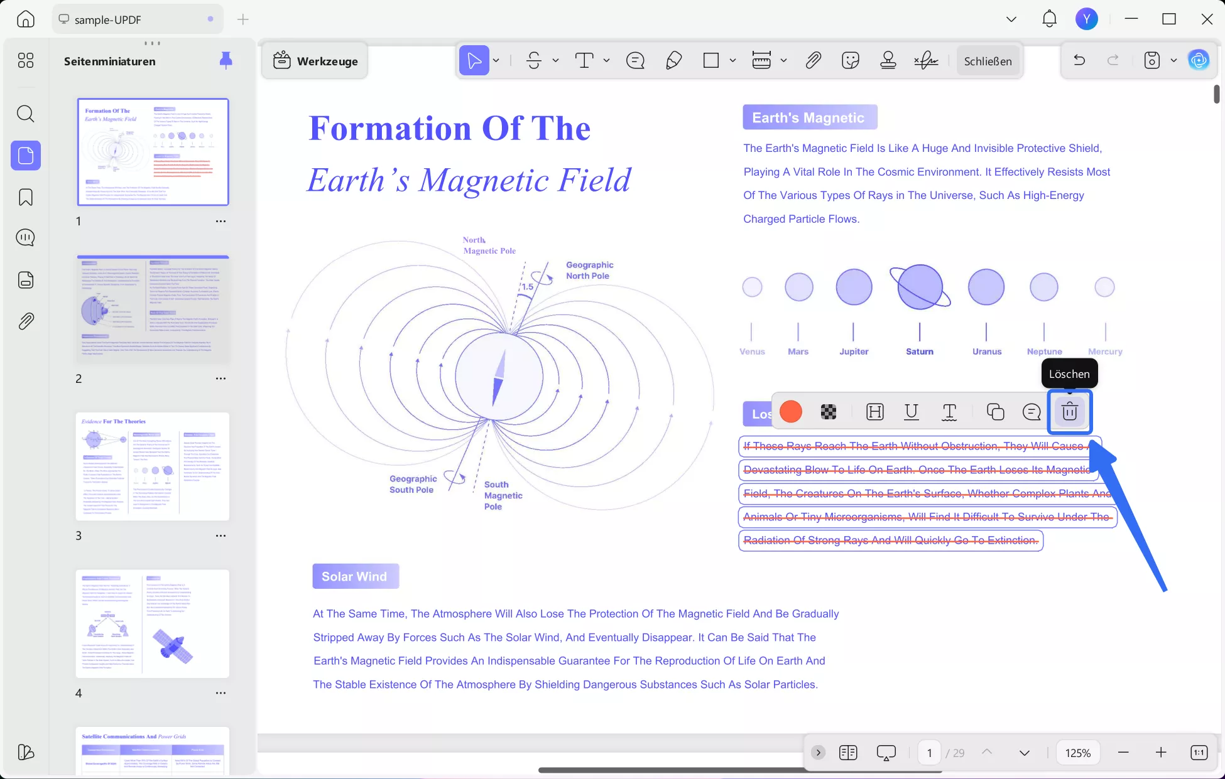Open the 125% zoom level dropdown
The height and width of the screenshot is (779, 1225).
tap(1077, 753)
